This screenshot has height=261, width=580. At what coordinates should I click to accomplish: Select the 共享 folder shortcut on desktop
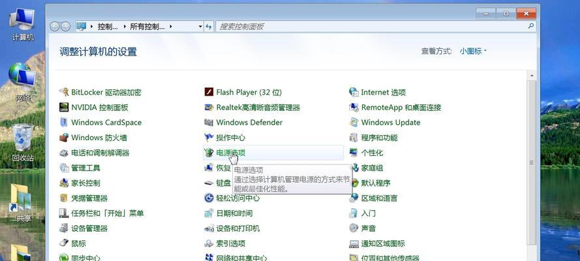[22, 202]
